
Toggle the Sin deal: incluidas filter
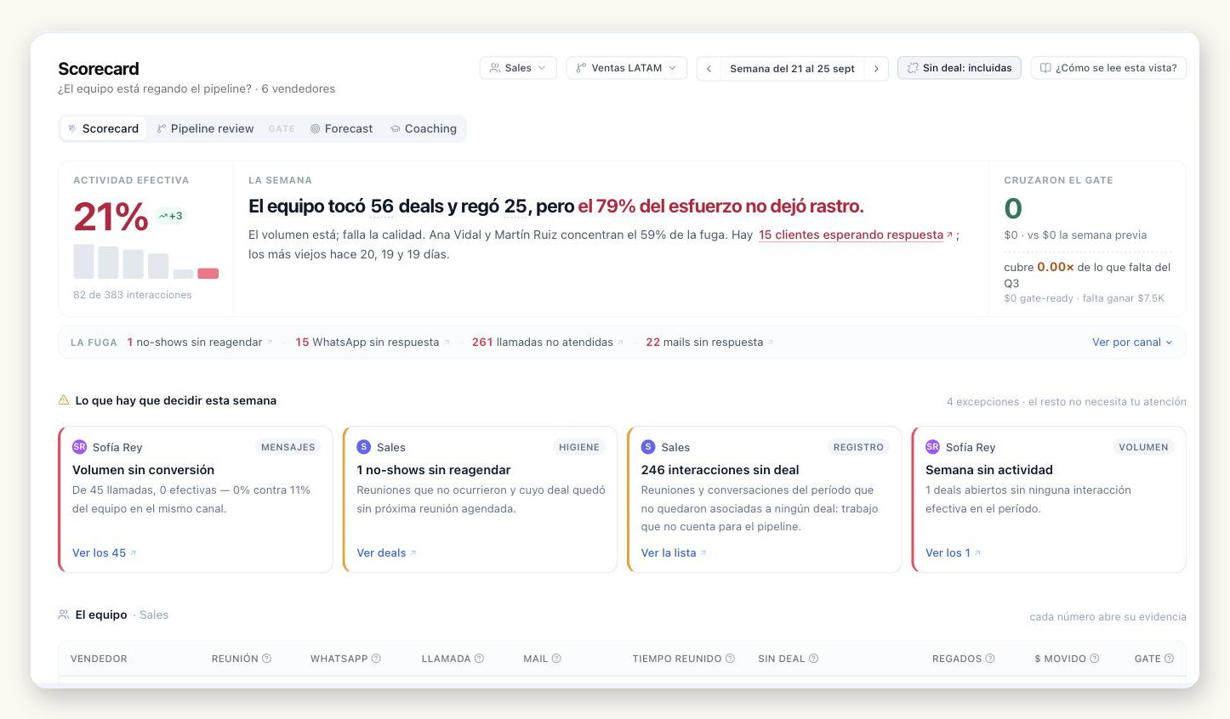pos(960,68)
